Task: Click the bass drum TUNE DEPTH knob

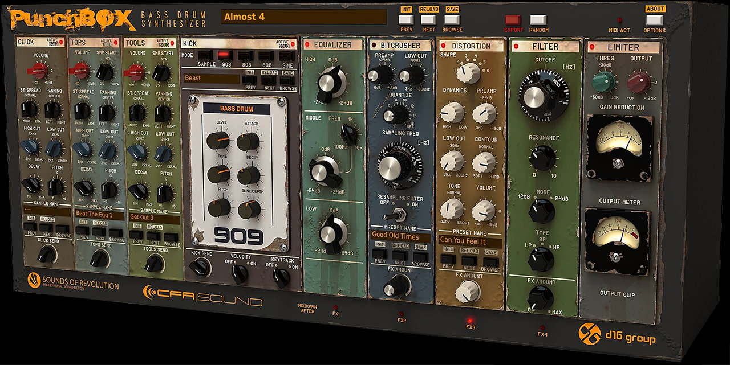Action: tap(249, 209)
